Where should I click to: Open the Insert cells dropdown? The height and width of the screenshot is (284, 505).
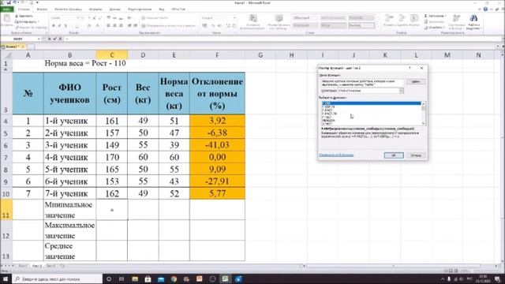click(389, 21)
